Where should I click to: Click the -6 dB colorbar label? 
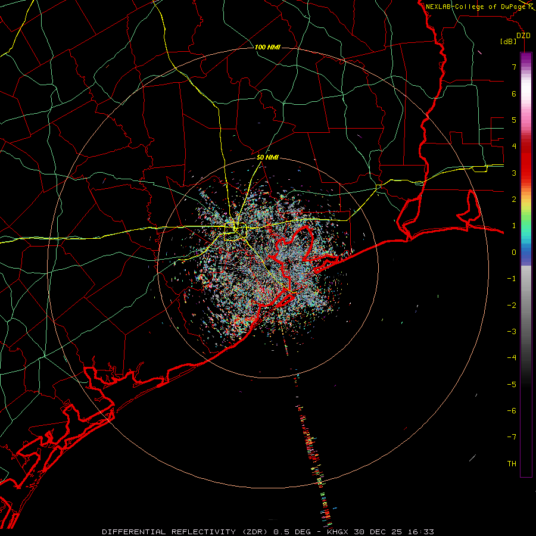[x=512, y=411]
